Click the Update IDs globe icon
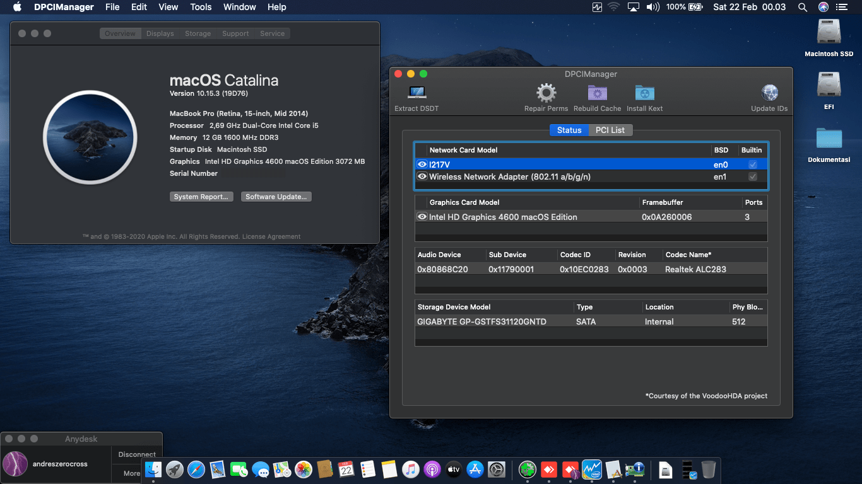Image resolution: width=862 pixels, height=484 pixels. 769,93
